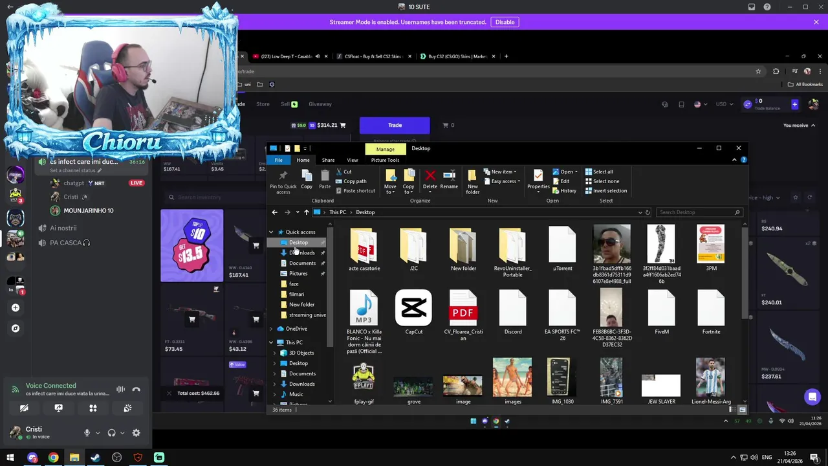This screenshot has width=828, height=466.
Task: Mute the Discord microphone
Action: 87,433
